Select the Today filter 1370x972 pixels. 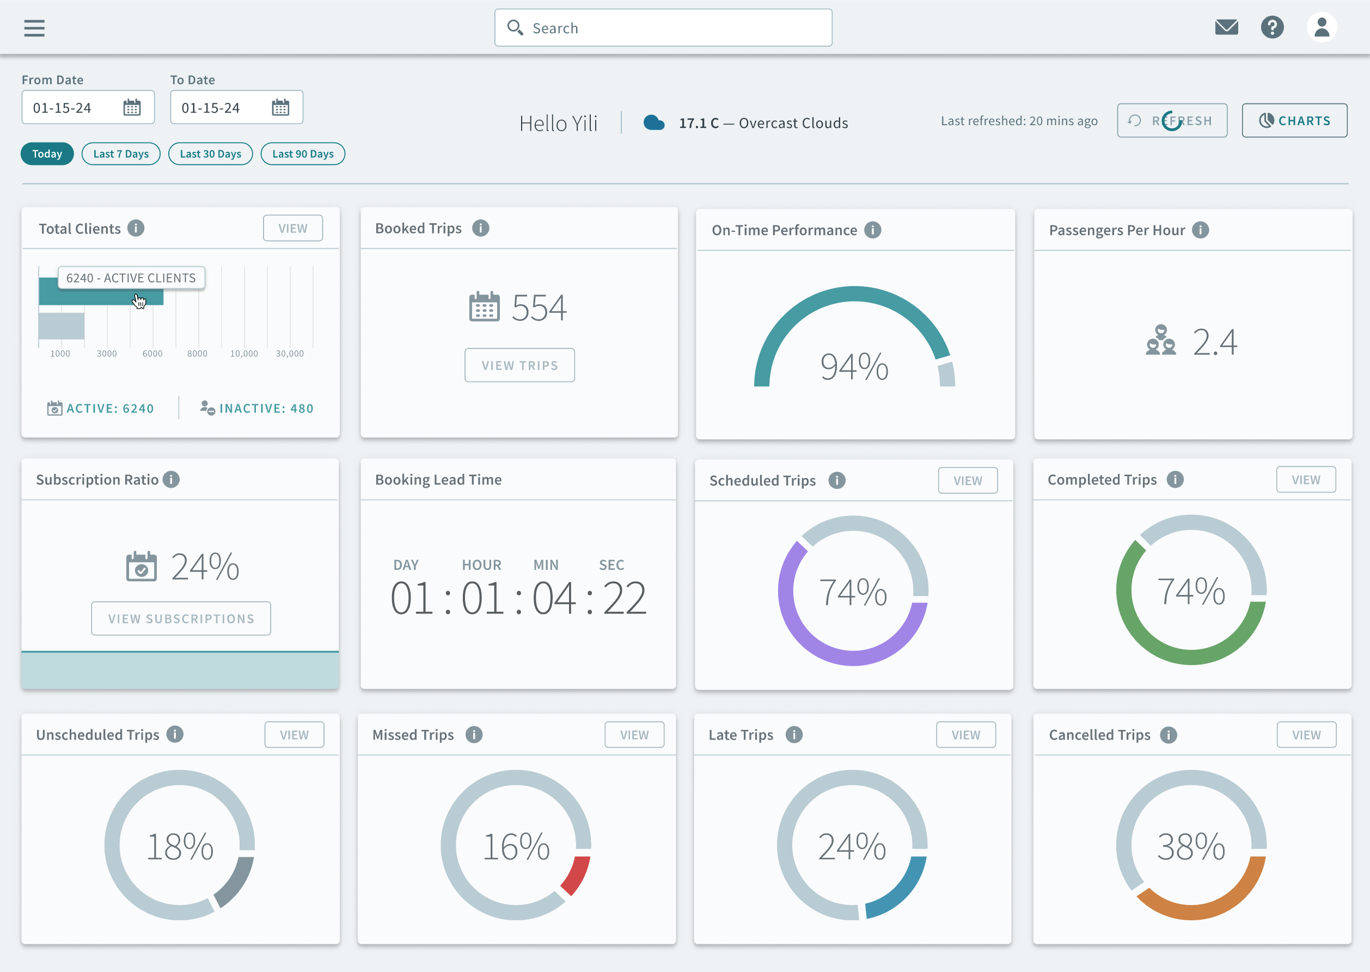tap(47, 154)
